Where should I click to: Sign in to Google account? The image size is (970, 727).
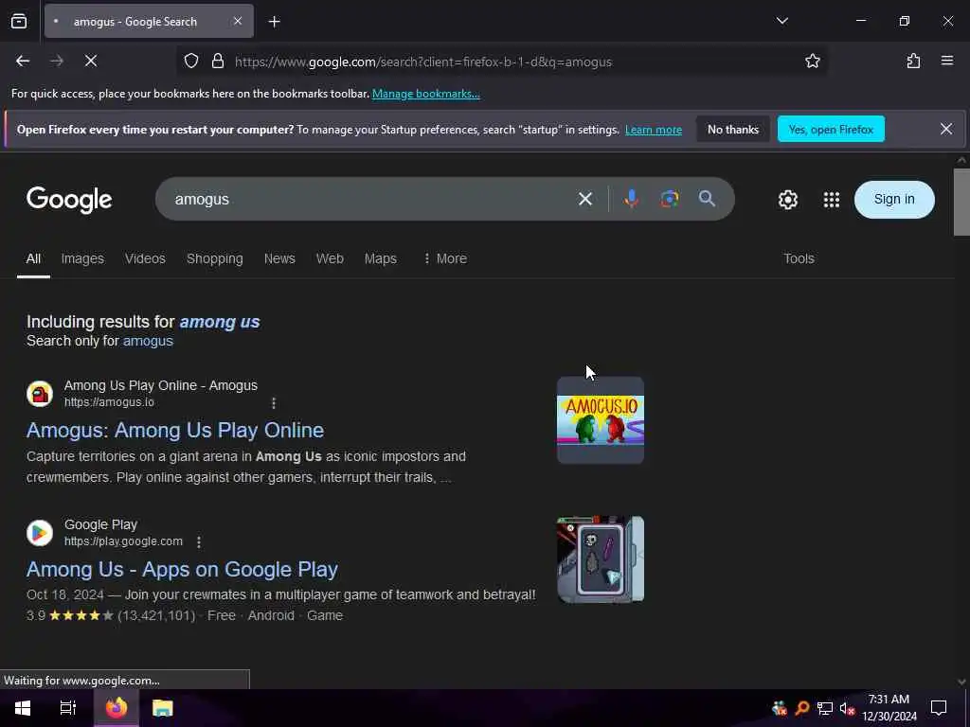pyautogui.click(x=894, y=199)
